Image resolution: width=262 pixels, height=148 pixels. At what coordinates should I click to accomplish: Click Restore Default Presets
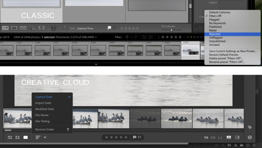tap(224, 55)
